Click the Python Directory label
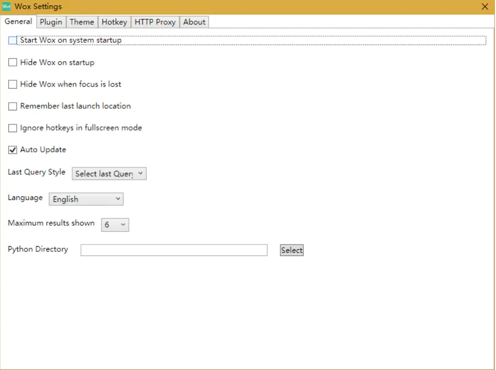 [38, 249]
